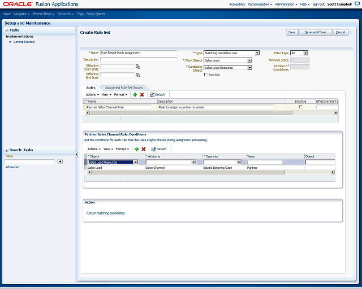Detach the Conditions table
This screenshot has height=289, width=362.
pos(159,149)
